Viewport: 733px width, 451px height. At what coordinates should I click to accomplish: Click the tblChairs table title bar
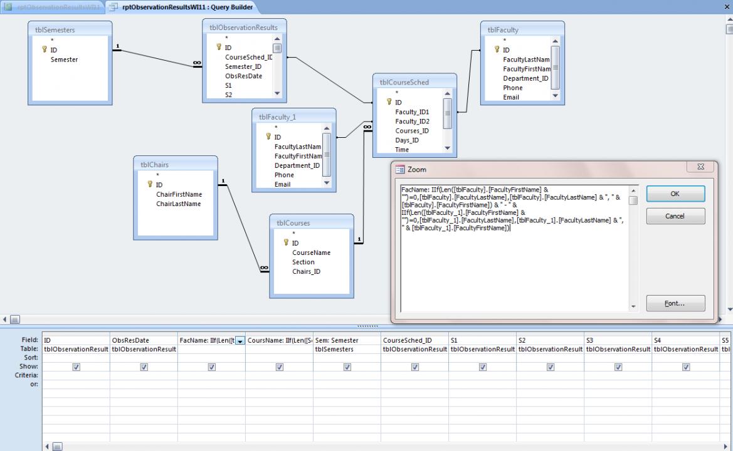[x=176, y=164]
